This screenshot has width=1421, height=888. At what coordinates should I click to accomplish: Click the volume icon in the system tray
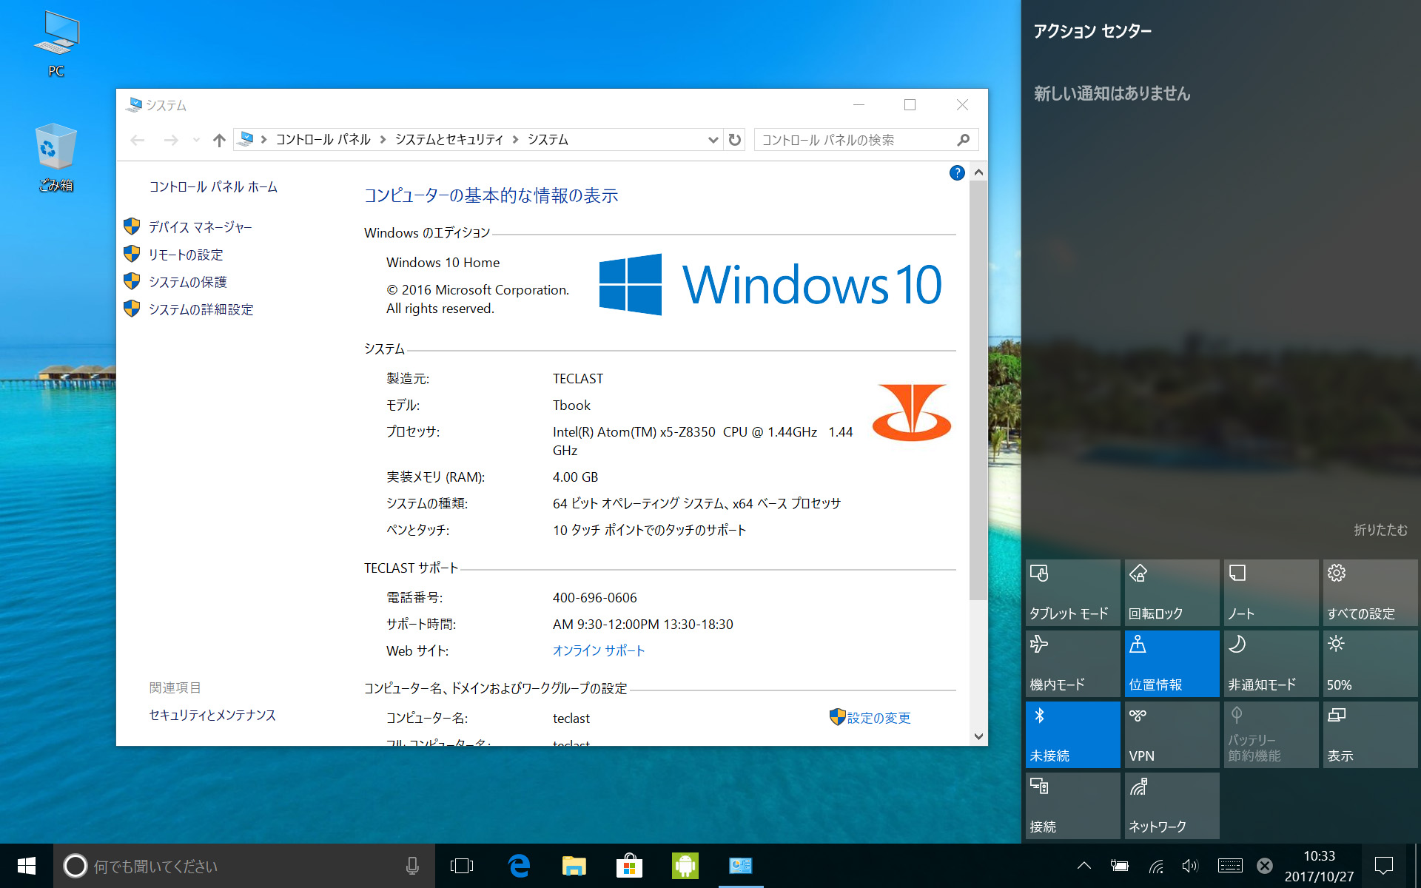coord(1190,866)
